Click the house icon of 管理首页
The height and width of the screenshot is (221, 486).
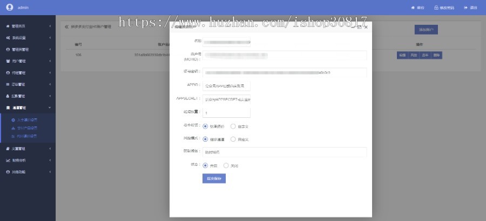tap(8, 26)
